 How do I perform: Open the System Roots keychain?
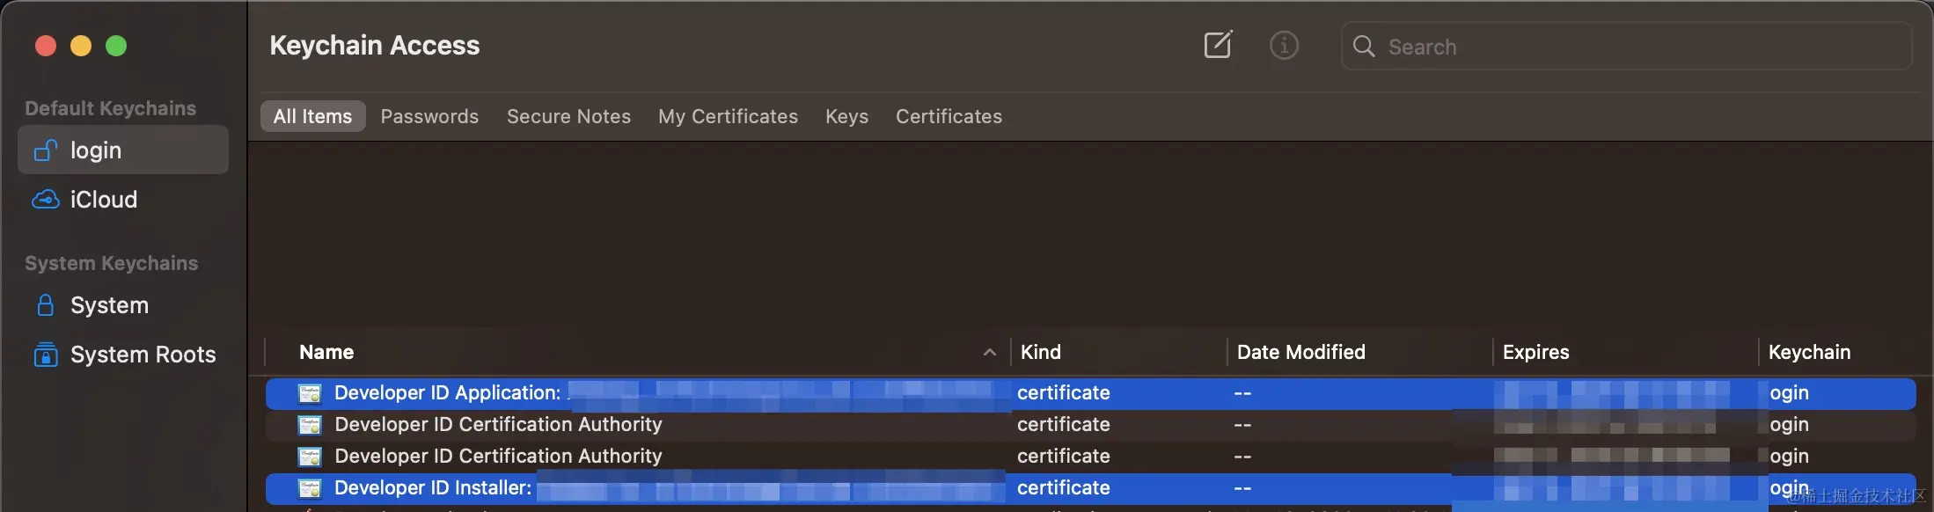click(123, 354)
